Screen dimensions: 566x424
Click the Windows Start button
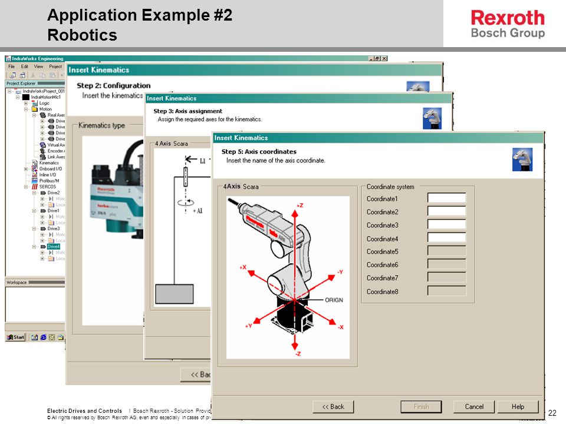pos(15,337)
